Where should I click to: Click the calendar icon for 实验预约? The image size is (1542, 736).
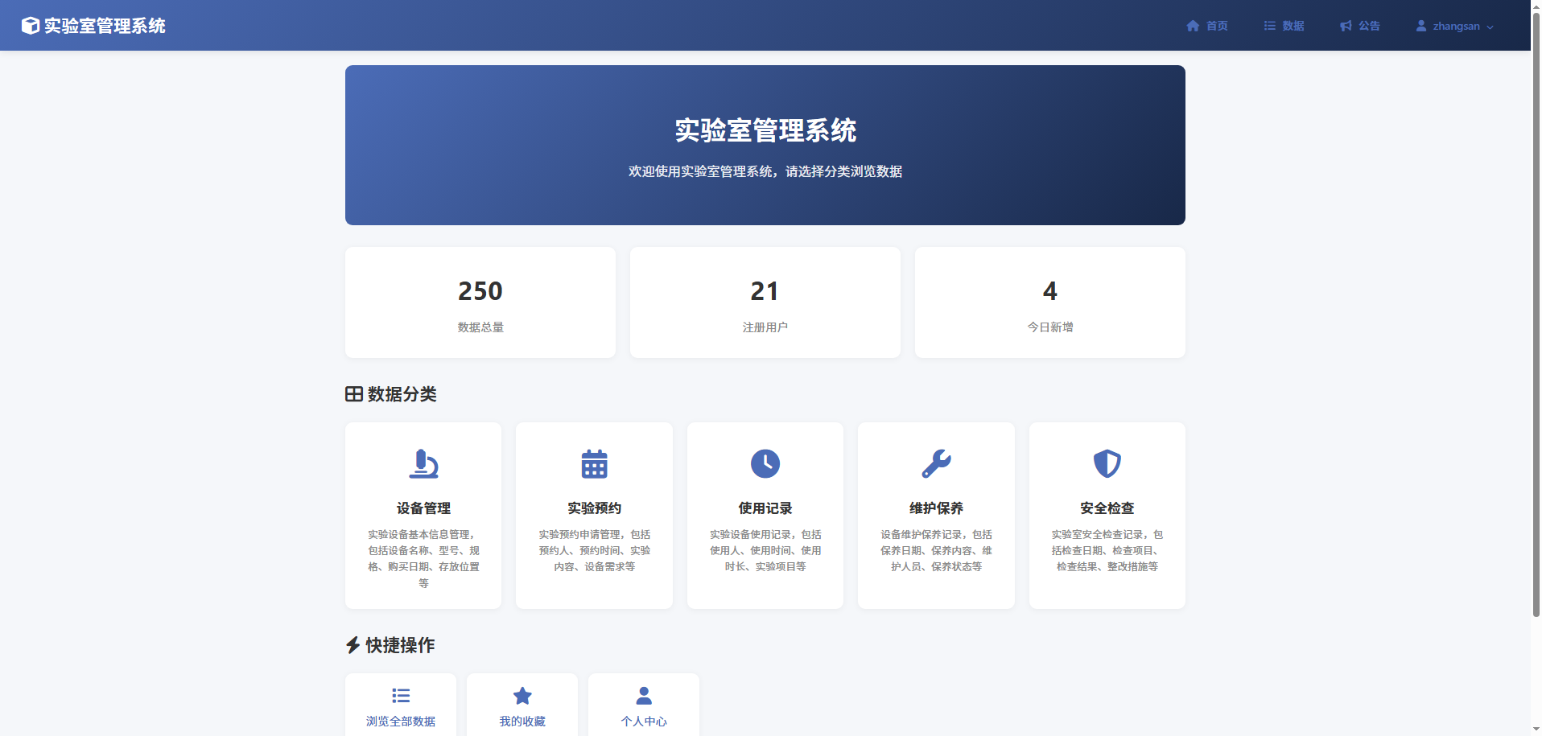point(594,464)
